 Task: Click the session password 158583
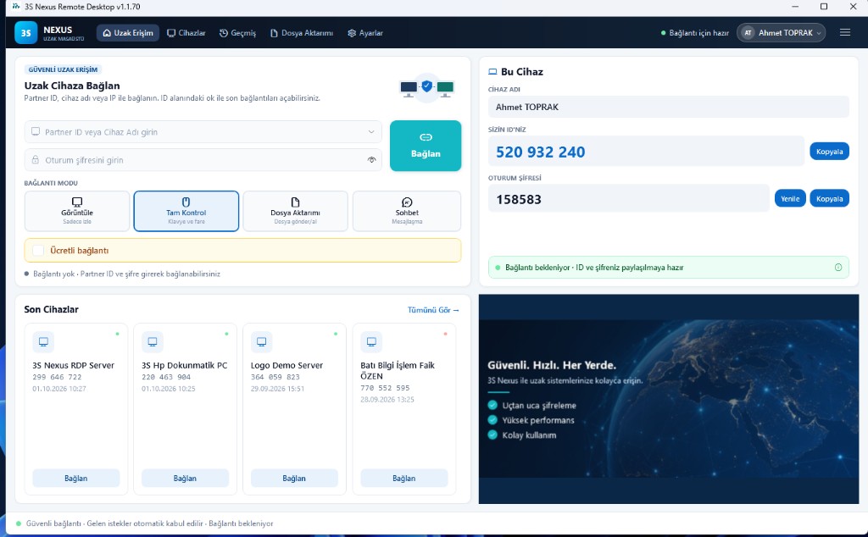tap(519, 199)
